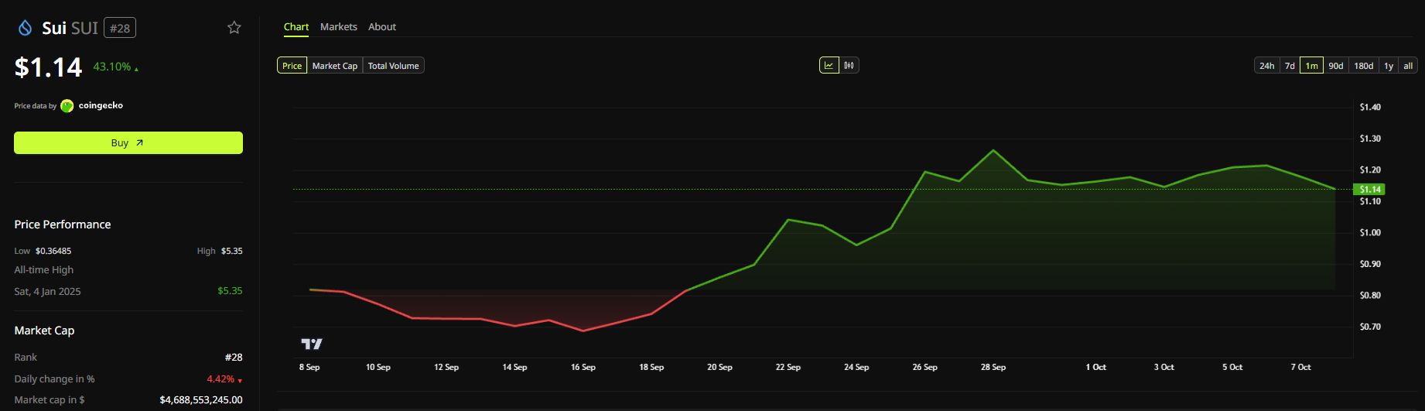Click the Price Performance heading
The width and height of the screenshot is (1425, 411).
[63, 224]
